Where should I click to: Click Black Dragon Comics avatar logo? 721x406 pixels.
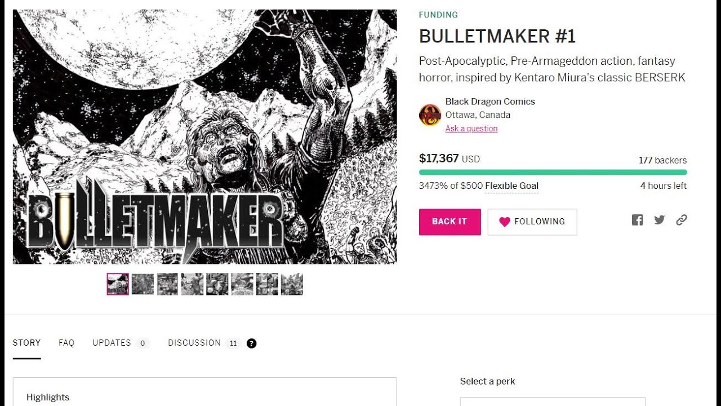[x=430, y=115]
